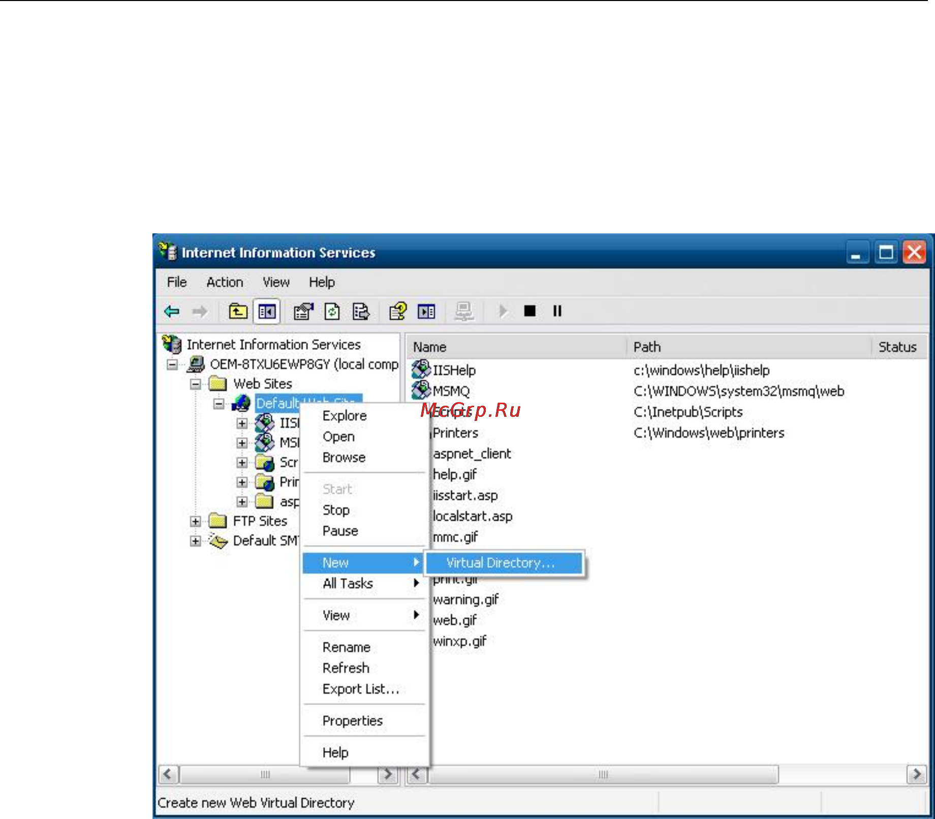
Task: Select Virtual Directory... in the submenu
Action: (x=504, y=563)
